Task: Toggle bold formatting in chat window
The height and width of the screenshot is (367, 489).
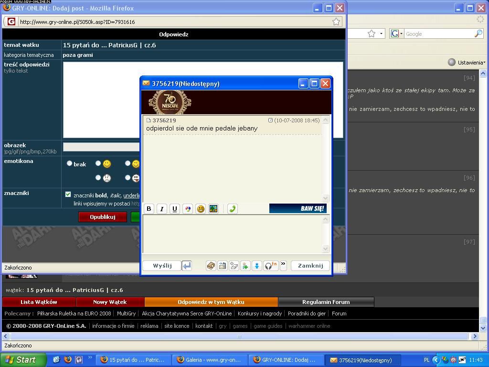Action: point(149,209)
